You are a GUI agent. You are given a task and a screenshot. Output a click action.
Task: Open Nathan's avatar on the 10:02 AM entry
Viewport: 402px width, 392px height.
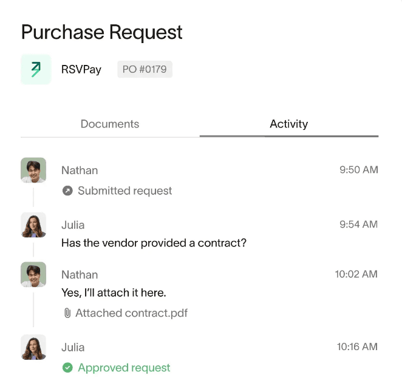33,275
